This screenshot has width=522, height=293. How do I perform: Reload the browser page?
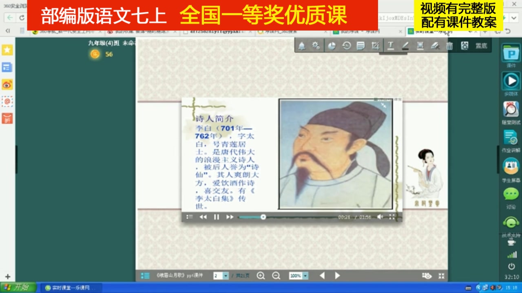pyautogui.click(x=22, y=18)
